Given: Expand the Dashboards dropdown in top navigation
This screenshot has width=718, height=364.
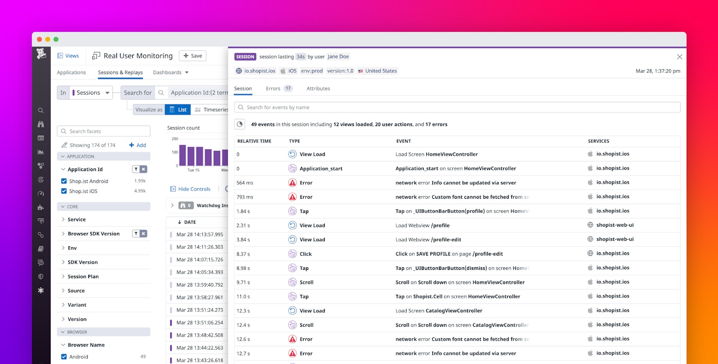Looking at the screenshot, I should pos(170,72).
